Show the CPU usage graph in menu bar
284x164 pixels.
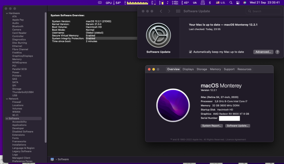(136, 3)
